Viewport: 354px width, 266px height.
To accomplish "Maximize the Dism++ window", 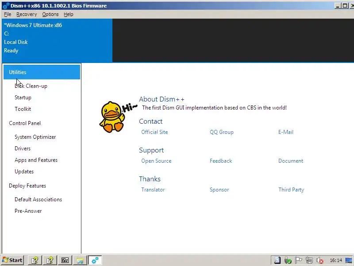I will 345,6.
